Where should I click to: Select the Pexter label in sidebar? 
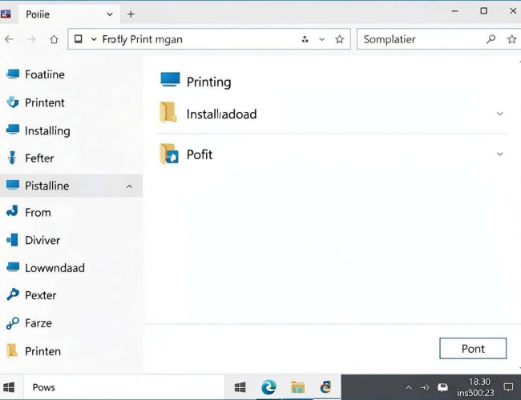pyautogui.click(x=41, y=295)
